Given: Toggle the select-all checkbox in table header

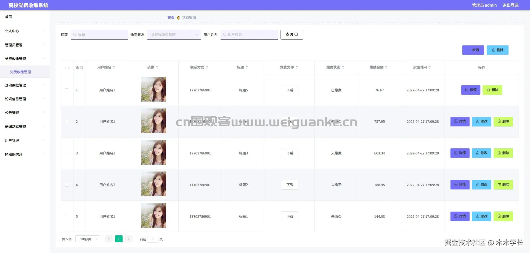Looking at the screenshot, I should (67, 68).
